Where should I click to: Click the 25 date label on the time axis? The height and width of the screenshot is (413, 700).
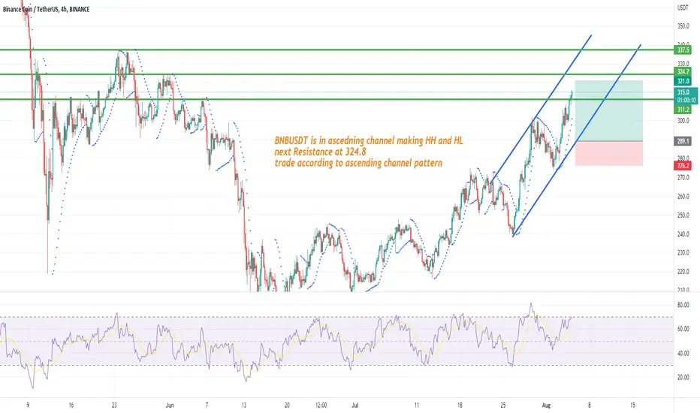(503, 405)
